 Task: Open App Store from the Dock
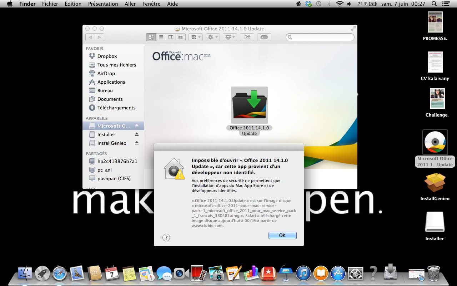click(x=338, y=273)
